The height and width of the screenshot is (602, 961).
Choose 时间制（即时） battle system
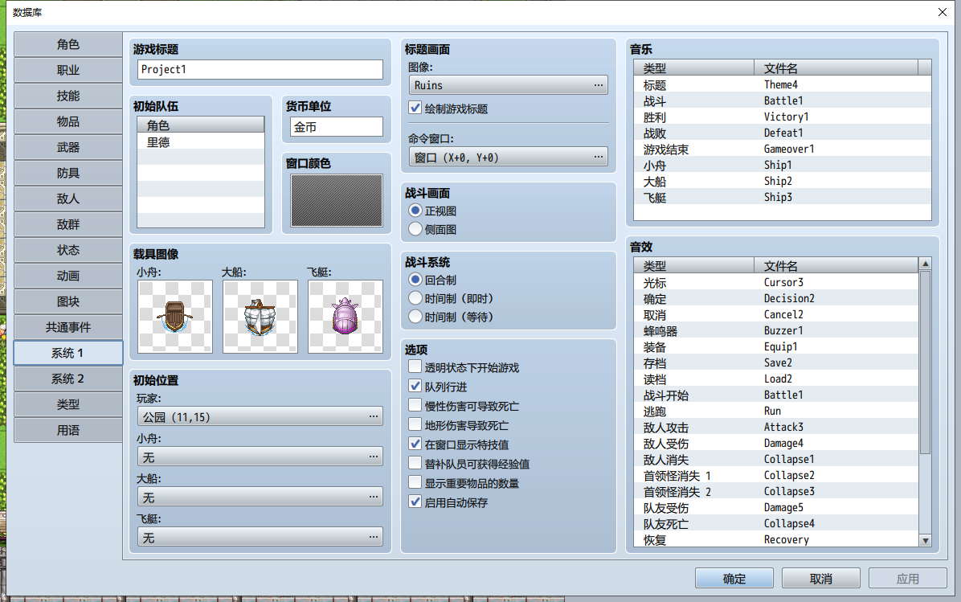(x=415, y=298)
